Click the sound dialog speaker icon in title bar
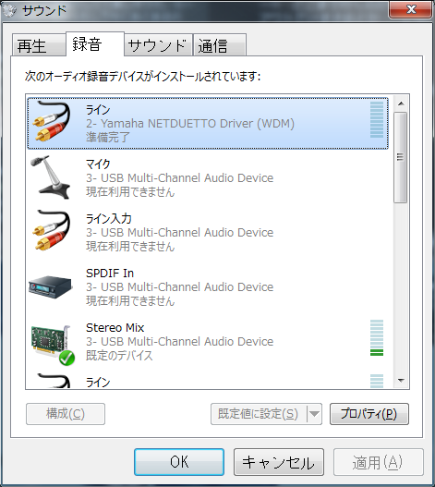The width and height of the screenshot is (435, 487). click(10, 10)
